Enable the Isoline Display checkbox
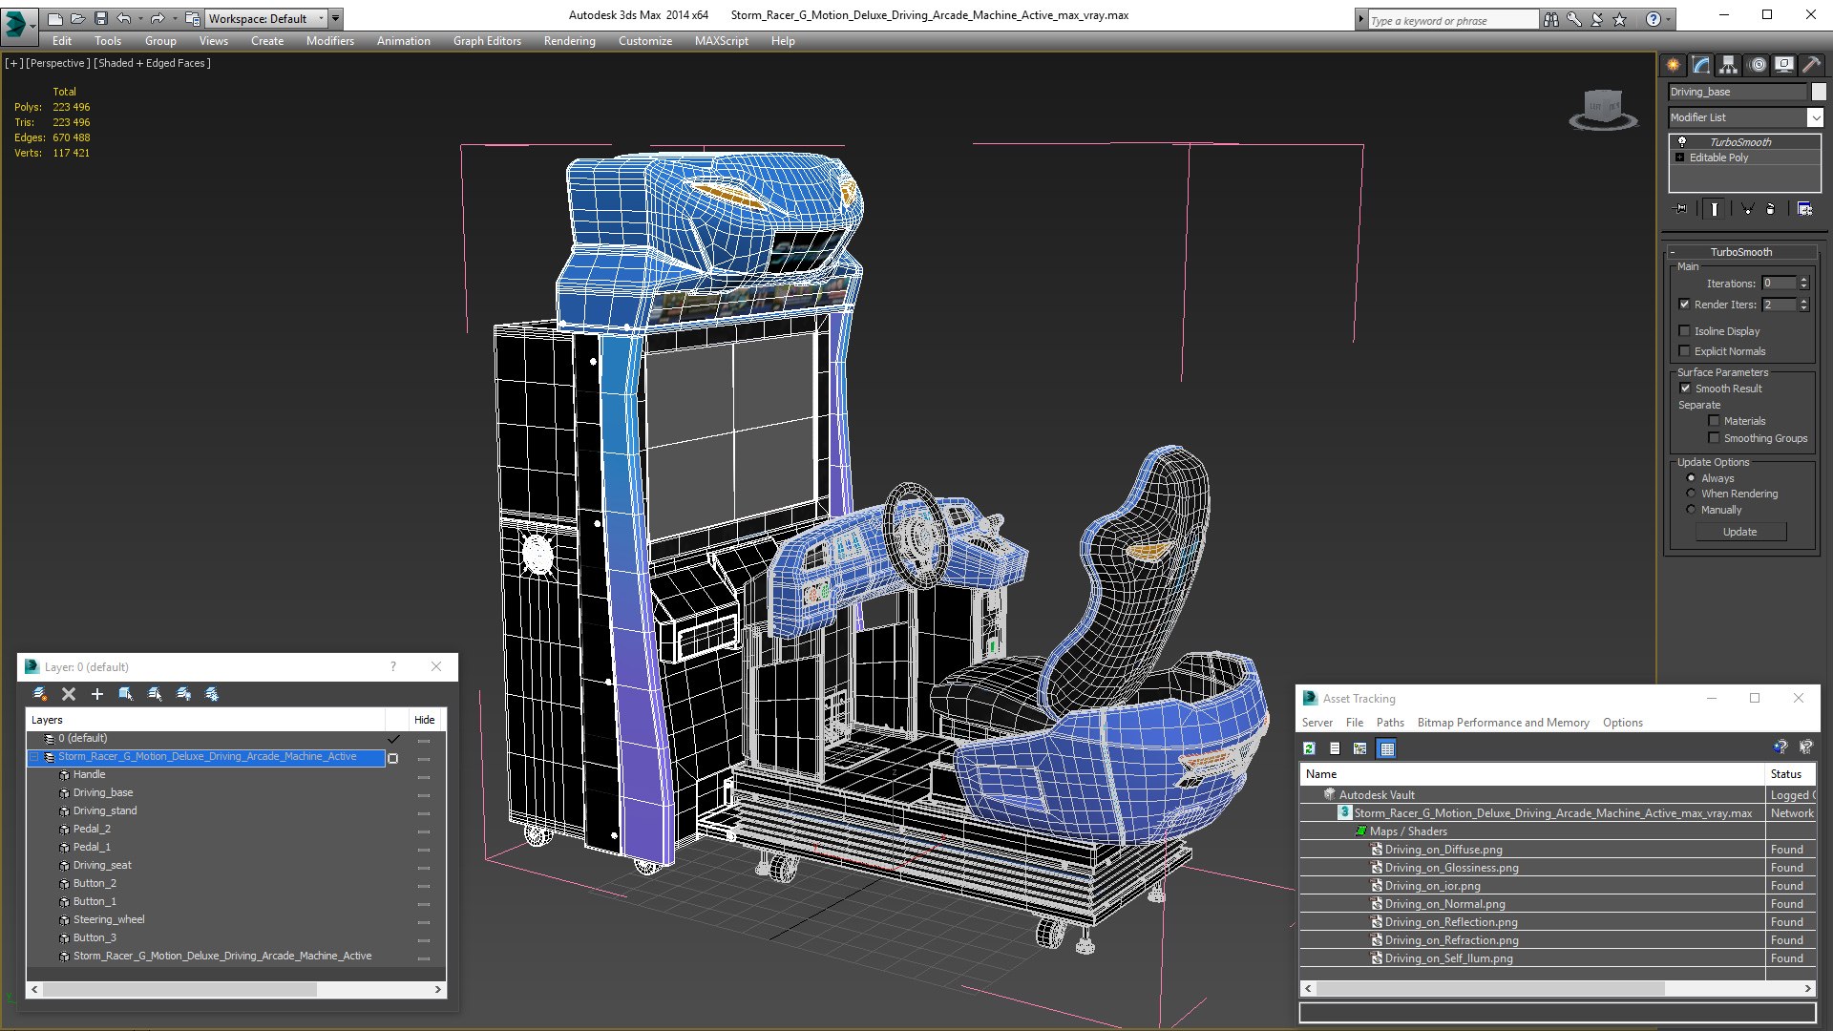The width and height of the screenshot is (1833, 1031). [1685, 331]
